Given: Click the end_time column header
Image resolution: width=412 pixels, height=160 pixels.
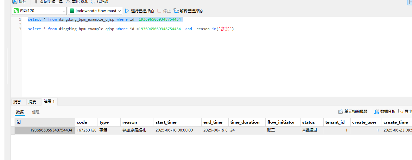Looking at the screenshot, I should tap(215, 122).
